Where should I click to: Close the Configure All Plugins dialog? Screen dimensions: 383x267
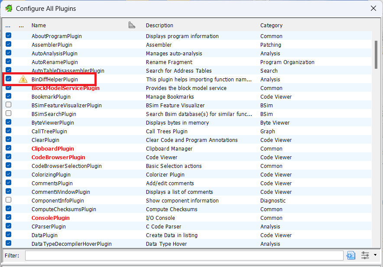373,8
